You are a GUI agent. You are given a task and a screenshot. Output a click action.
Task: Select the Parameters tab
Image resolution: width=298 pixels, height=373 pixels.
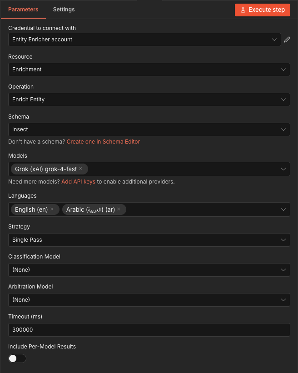[x=23, y=10]
